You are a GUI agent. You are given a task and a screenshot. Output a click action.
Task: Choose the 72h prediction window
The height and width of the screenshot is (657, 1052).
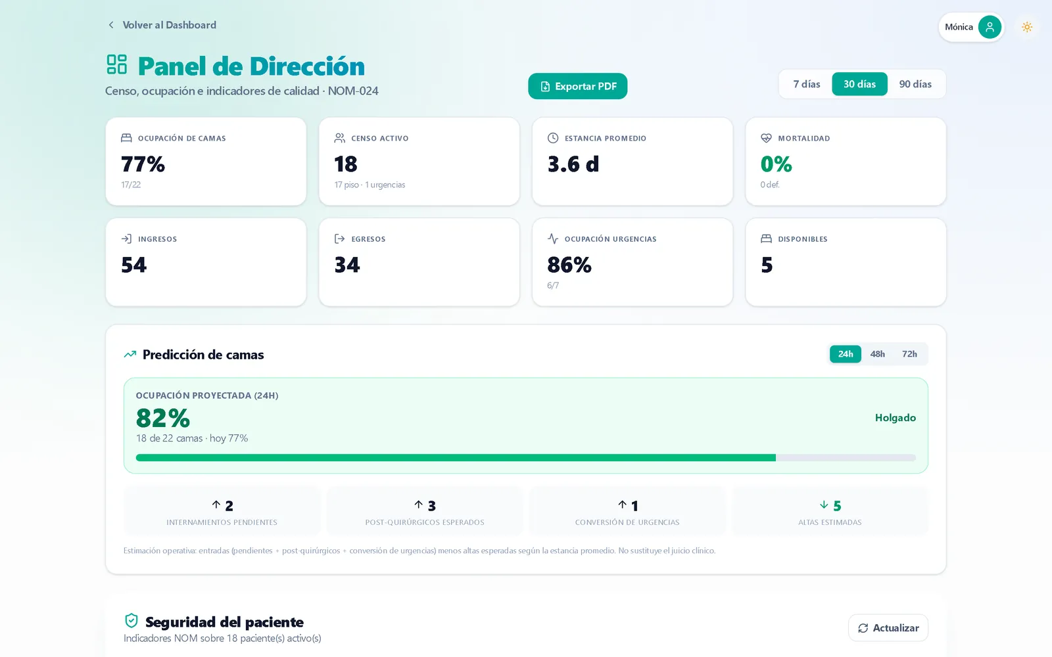(909, 354)
